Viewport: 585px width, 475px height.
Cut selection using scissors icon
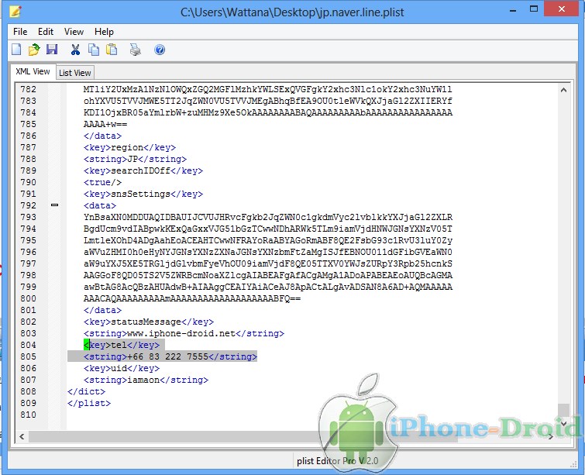(x=75, y=50)
